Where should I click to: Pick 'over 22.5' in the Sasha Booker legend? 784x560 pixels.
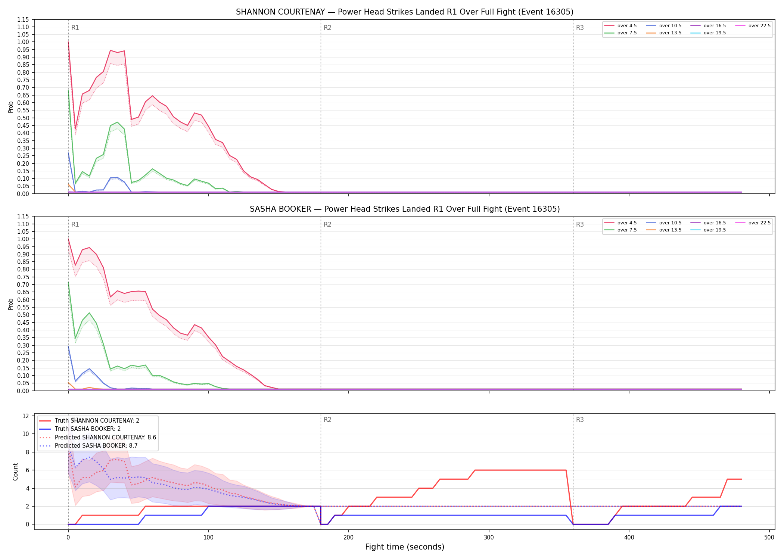point(753,223)
